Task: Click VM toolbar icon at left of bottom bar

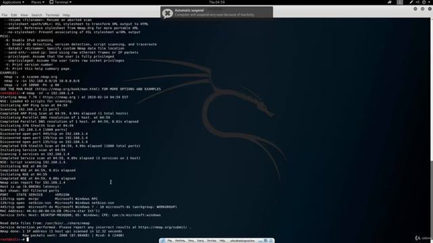Action: pyautogui.click(x=162, y=241)
